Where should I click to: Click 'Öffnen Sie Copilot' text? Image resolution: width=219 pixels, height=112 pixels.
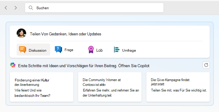[134, 66]
